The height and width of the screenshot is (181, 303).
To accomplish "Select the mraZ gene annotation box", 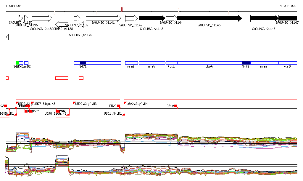I will tap(131, 63).
